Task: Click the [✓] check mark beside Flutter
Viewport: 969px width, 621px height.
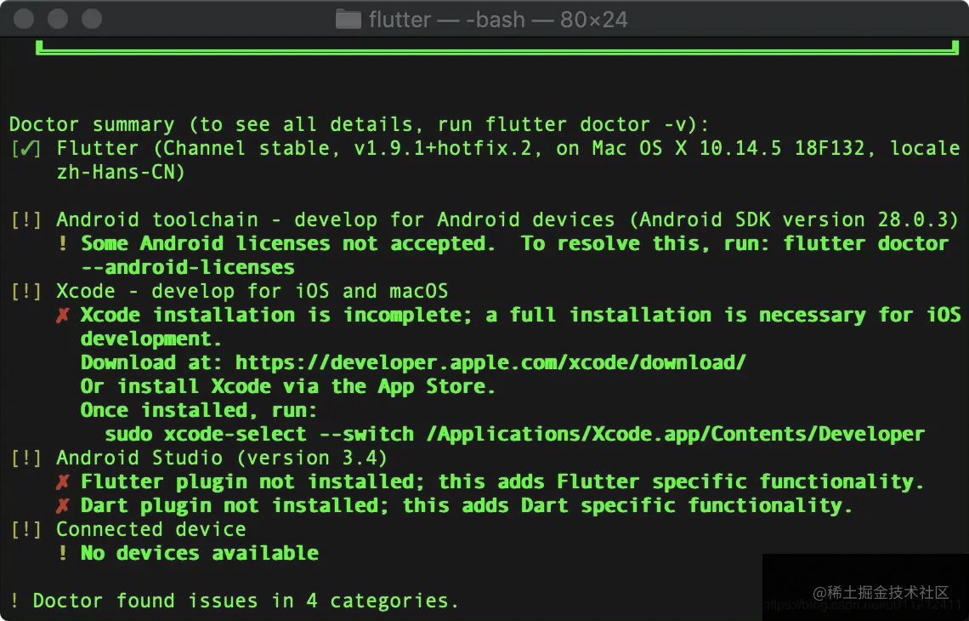Action: click(26, 149)
